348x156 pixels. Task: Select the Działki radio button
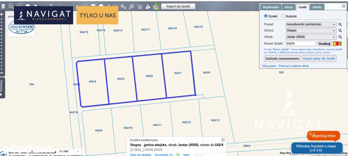point(266,16)
